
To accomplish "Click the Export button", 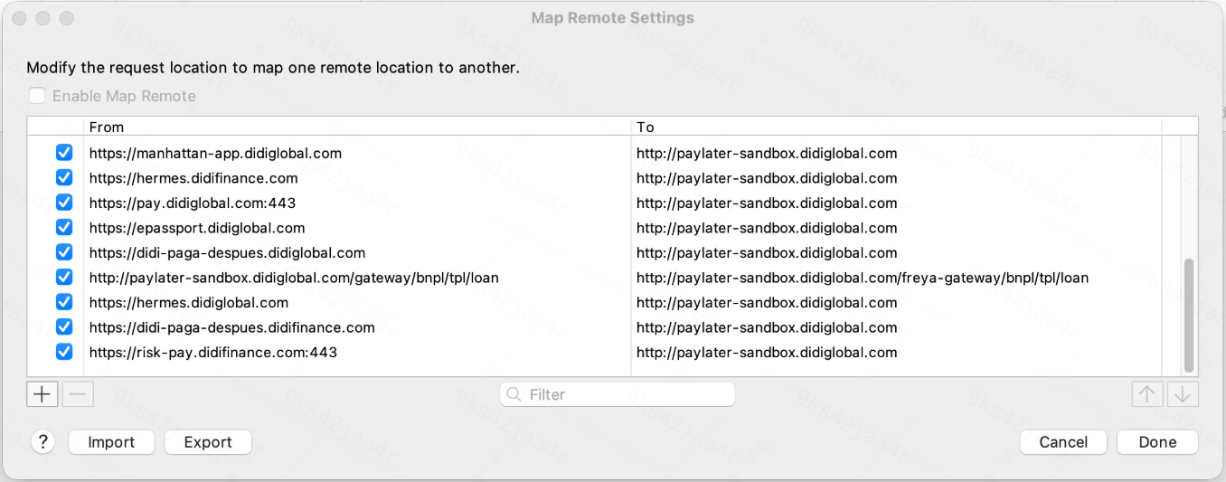I will [x=208, y=442].
